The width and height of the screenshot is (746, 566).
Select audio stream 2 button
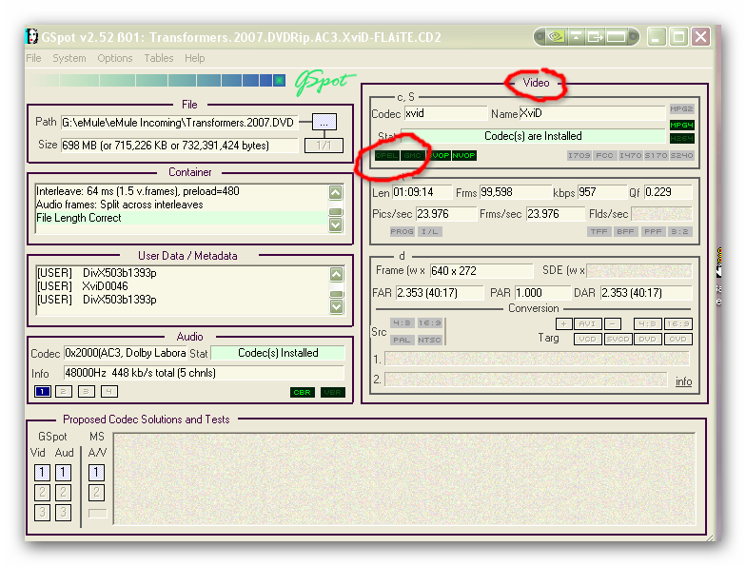63,392
